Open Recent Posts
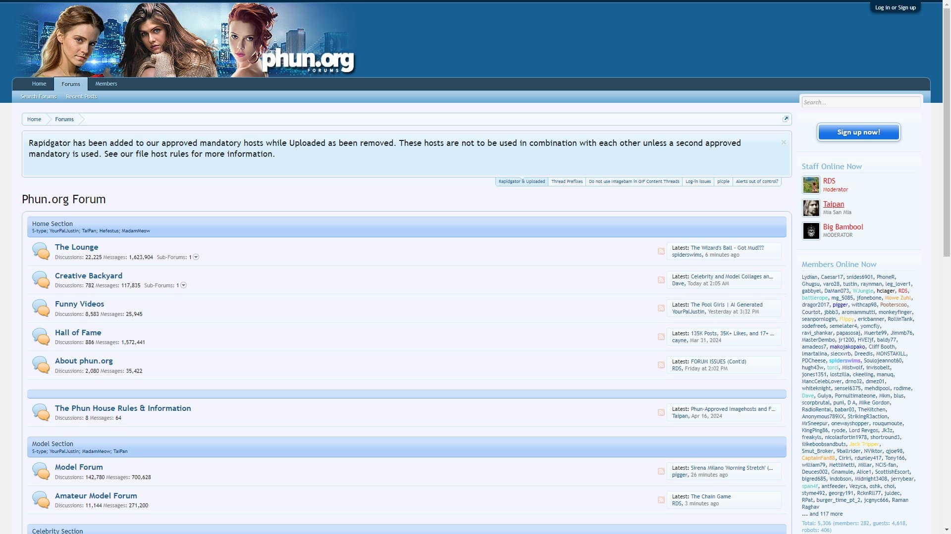951x534 pixels. [81, 96]
